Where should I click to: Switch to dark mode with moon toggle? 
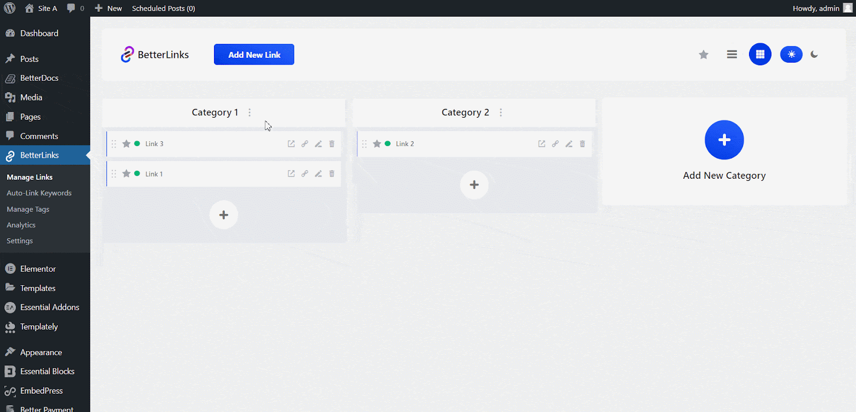pyautogui.click(x=814, y=55)
